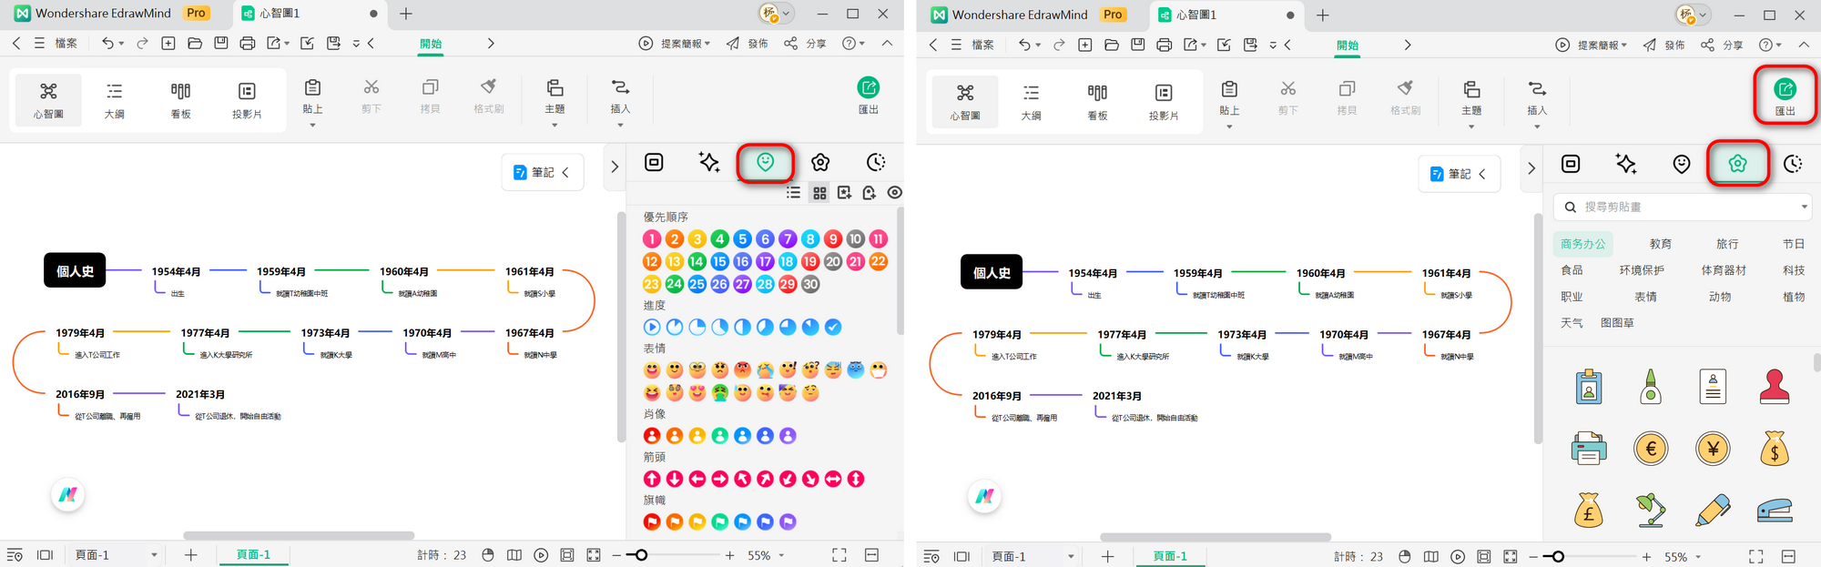Image resolution: width=1821 pixels, height=567 pixels.
Task: Select the 教育 clipart category
Action: 1661,244
